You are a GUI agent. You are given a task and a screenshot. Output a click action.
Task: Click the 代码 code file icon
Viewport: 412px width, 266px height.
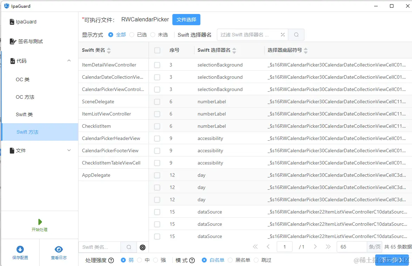coord(12,61)
